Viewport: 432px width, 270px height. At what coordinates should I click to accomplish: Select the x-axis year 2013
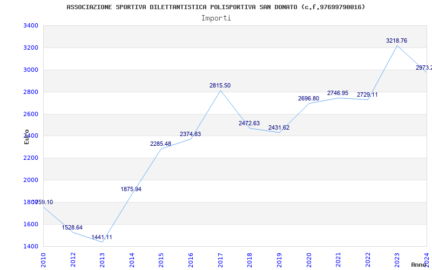(x=102, y=260)
